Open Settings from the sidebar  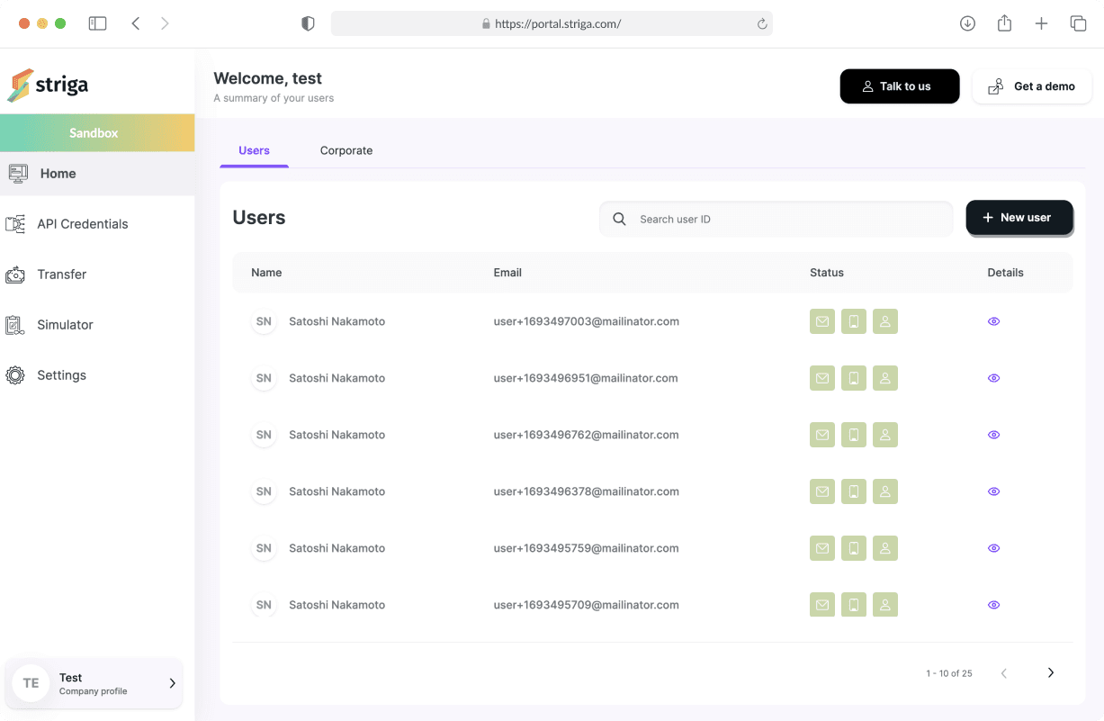pyautogui.click(x=61, y=374)
